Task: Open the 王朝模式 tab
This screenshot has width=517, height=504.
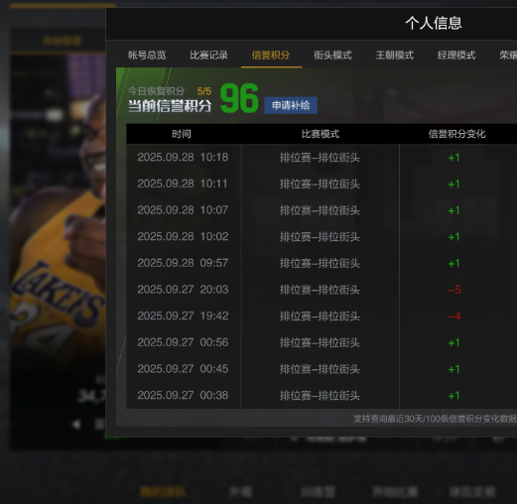Action: pyautogui.click(x=395, y=55)
